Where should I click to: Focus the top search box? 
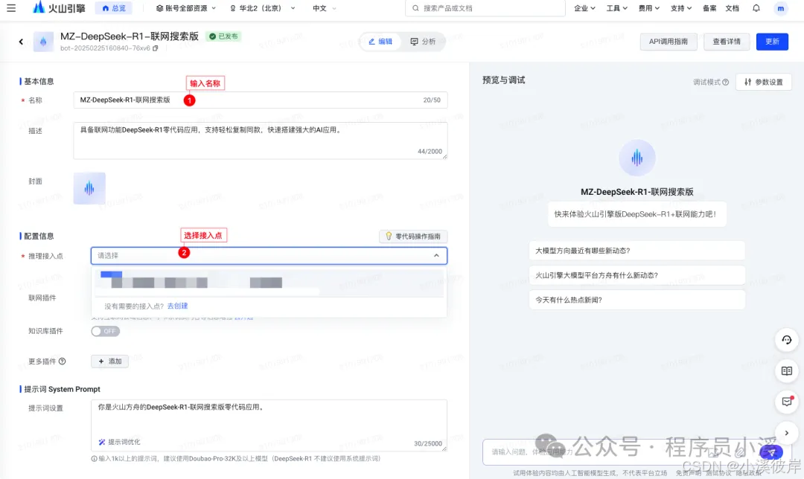point(485,8)
